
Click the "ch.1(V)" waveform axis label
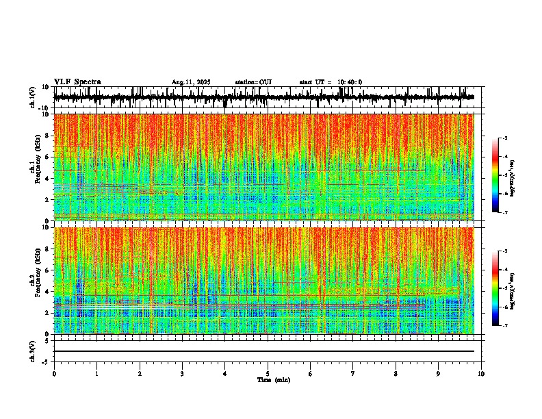tap(33, 97)
